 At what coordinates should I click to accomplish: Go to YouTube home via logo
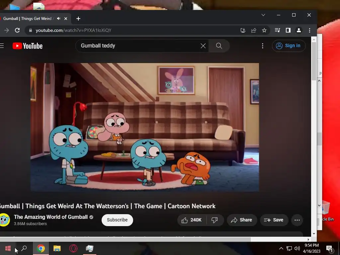click(28, 46)
